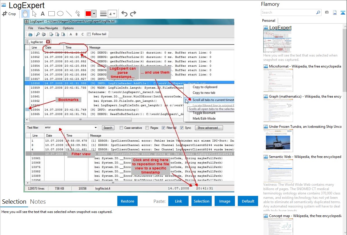Click the Paste Image button

(x=224, y=201)
